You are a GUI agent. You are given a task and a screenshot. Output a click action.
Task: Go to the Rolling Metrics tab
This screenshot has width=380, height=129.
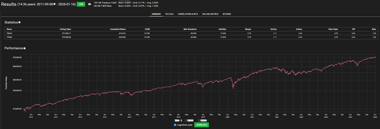point(210,14)
